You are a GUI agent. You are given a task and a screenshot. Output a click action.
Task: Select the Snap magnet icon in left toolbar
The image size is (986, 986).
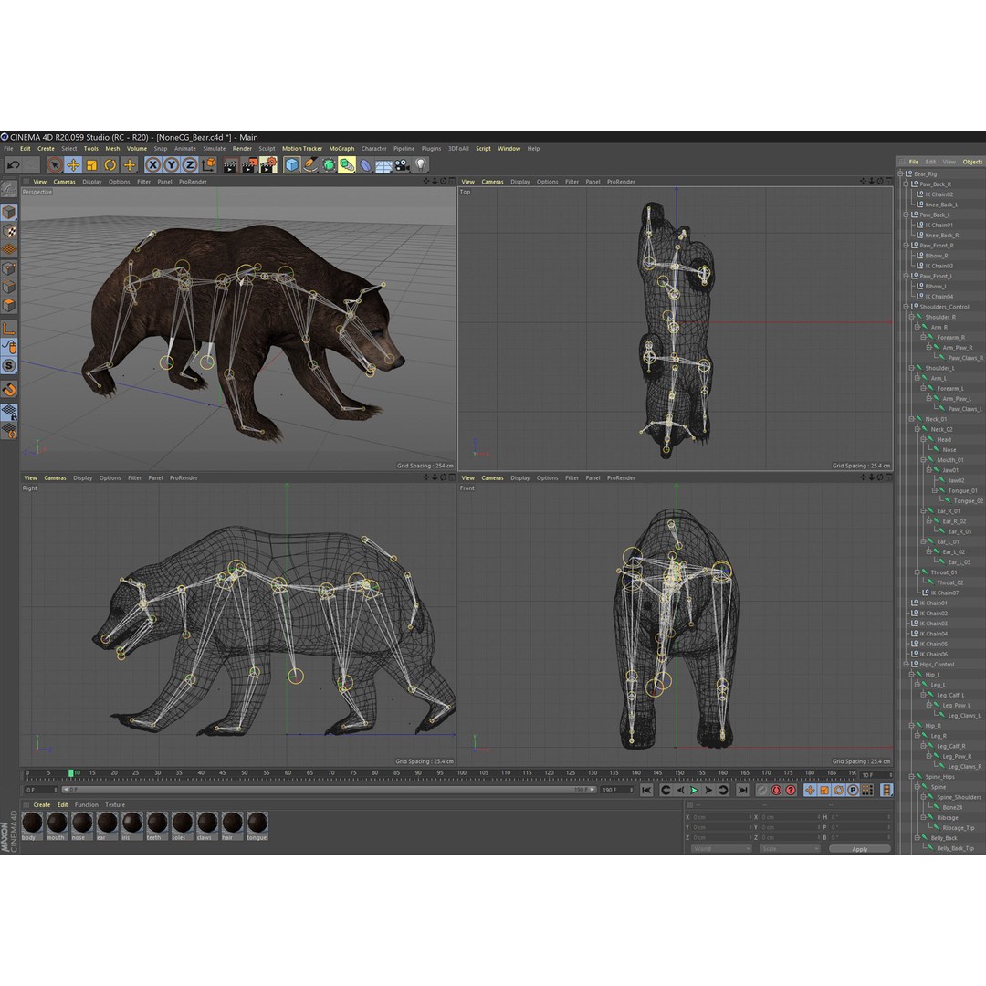(9, 389)
